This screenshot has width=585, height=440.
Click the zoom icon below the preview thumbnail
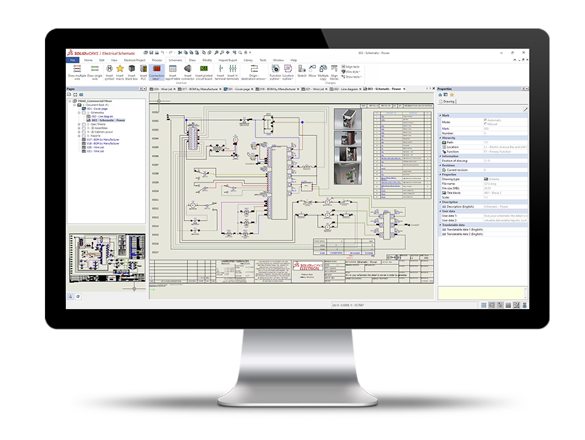pyautogui.click(x=70, y=296)
